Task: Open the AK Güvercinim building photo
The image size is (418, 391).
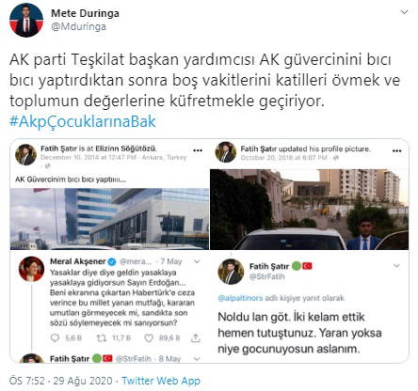Action: click(x=109, y=219)
